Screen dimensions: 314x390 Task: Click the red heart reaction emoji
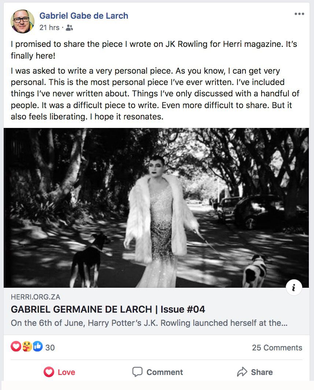pyautogui.click(x=16, y=346)
